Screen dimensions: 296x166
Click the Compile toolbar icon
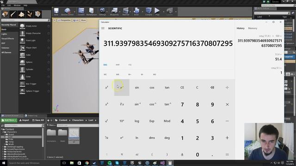148,11
